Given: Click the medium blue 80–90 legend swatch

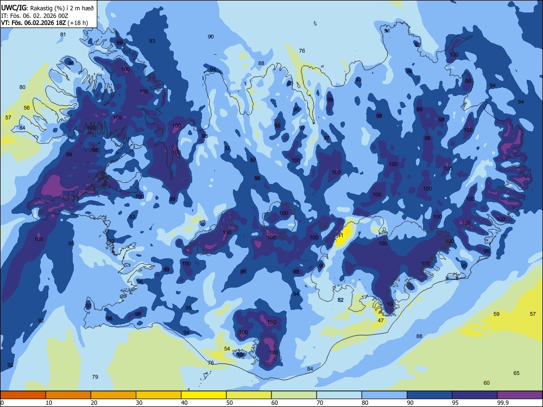Looking at the screenshot, I should [384, 395].
